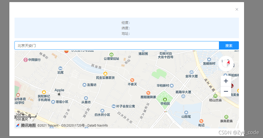
Task: Select the 栢山古庙 temple marker icon
Action: [x=215, y=96]
